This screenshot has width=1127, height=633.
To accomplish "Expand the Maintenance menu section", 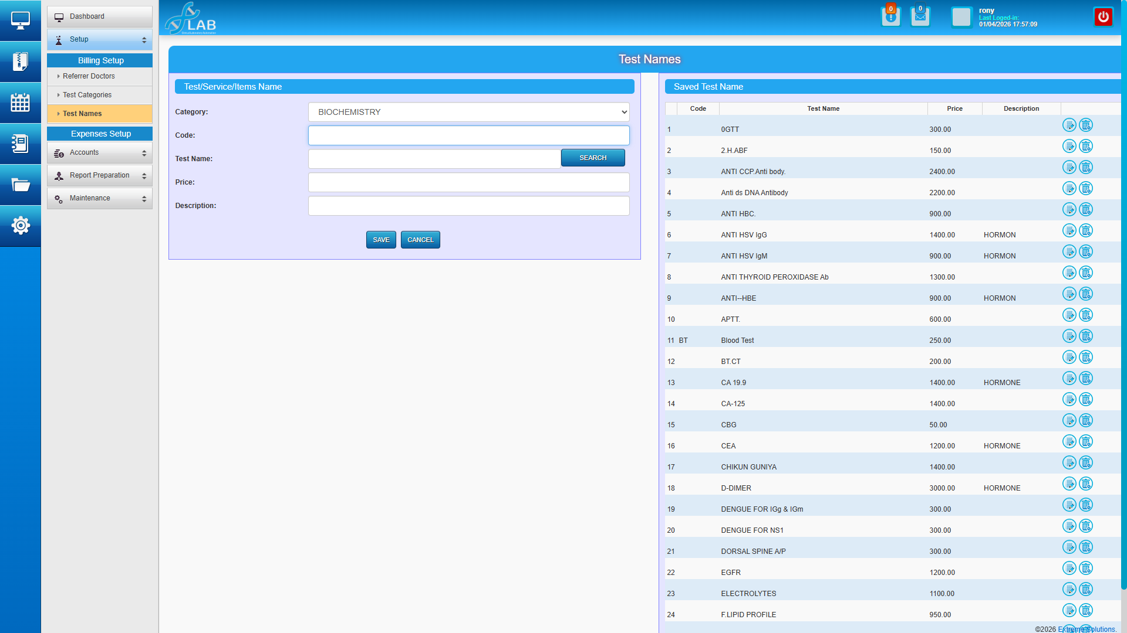I will pyautogui.click(x=100, y=198).
